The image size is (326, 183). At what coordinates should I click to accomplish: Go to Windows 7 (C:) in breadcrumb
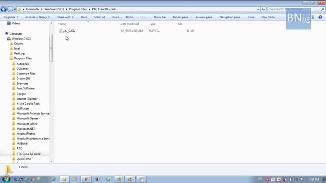point(54,9)
